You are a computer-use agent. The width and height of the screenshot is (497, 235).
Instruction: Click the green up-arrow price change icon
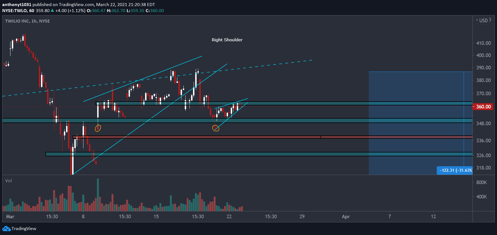point(52,10)
